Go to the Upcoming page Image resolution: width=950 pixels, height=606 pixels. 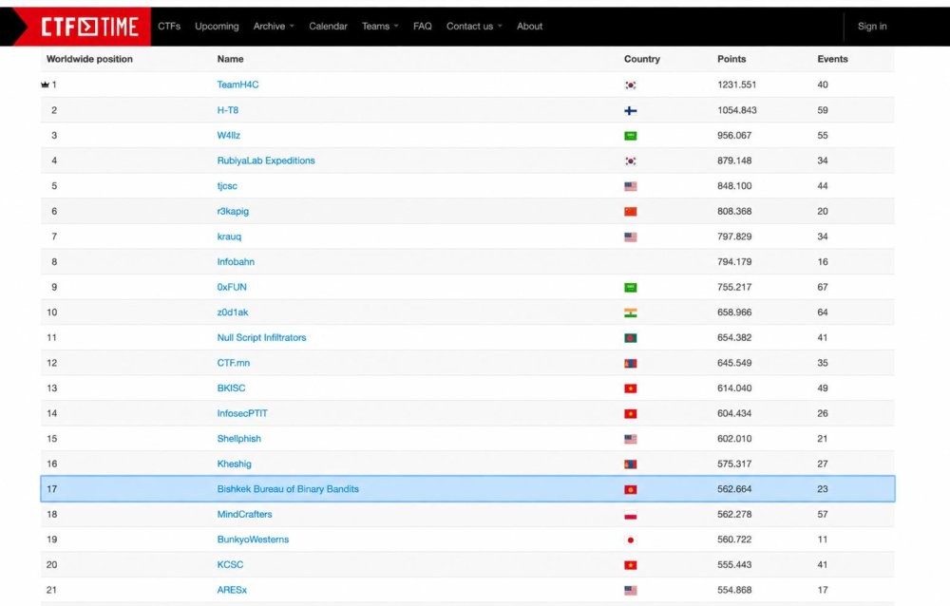coord(217,26)
